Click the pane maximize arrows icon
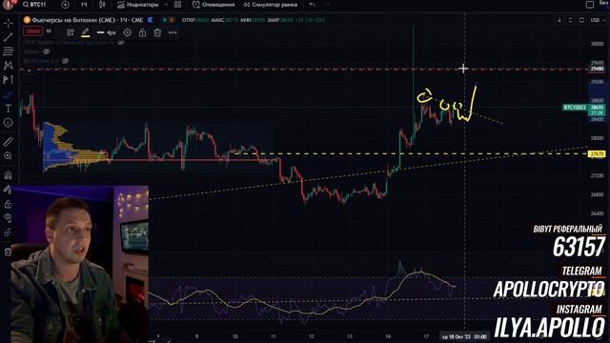Screen dimensions: 610x343 coord(570,20)
